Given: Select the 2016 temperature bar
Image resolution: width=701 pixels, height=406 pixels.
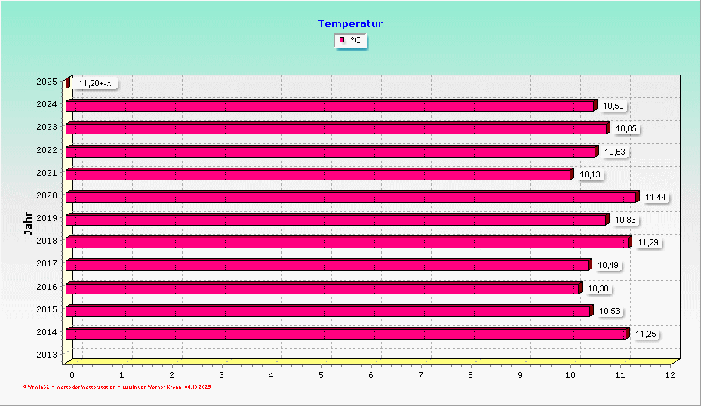Looking at the screenshot, I should (322, 289).
